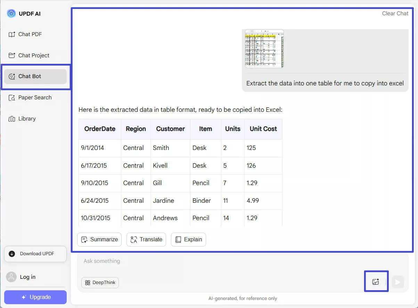This screenshot has width=418, height=308.
Task: Click the Clear Chat link
Action: [395, 13]
